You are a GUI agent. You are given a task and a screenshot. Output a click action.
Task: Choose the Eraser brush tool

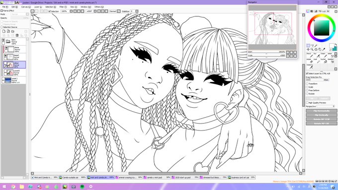tap(310, 61)
